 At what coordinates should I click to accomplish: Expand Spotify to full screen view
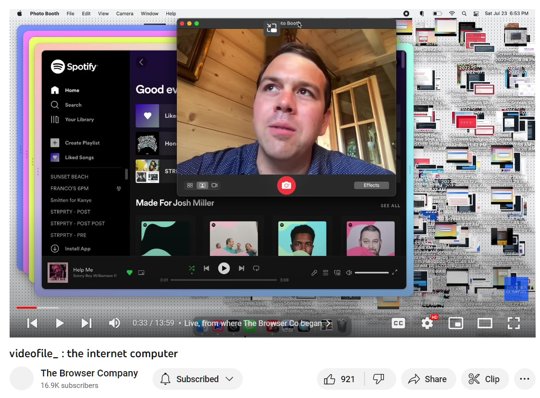[x=395, y=272]
